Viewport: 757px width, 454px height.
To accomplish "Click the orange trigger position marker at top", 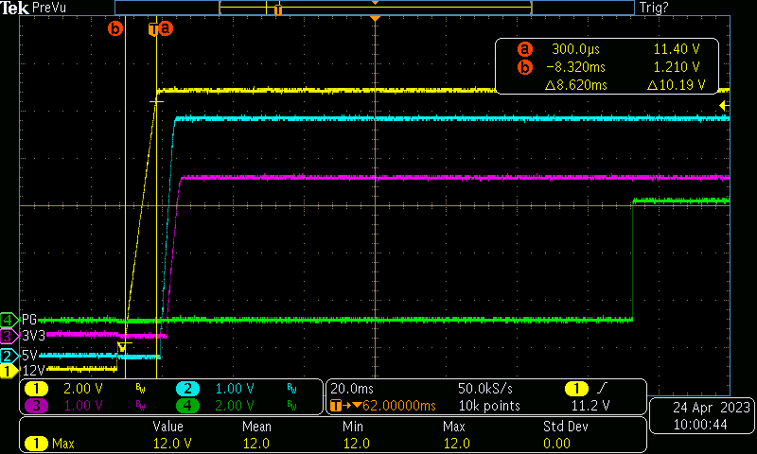I will 376,19.
